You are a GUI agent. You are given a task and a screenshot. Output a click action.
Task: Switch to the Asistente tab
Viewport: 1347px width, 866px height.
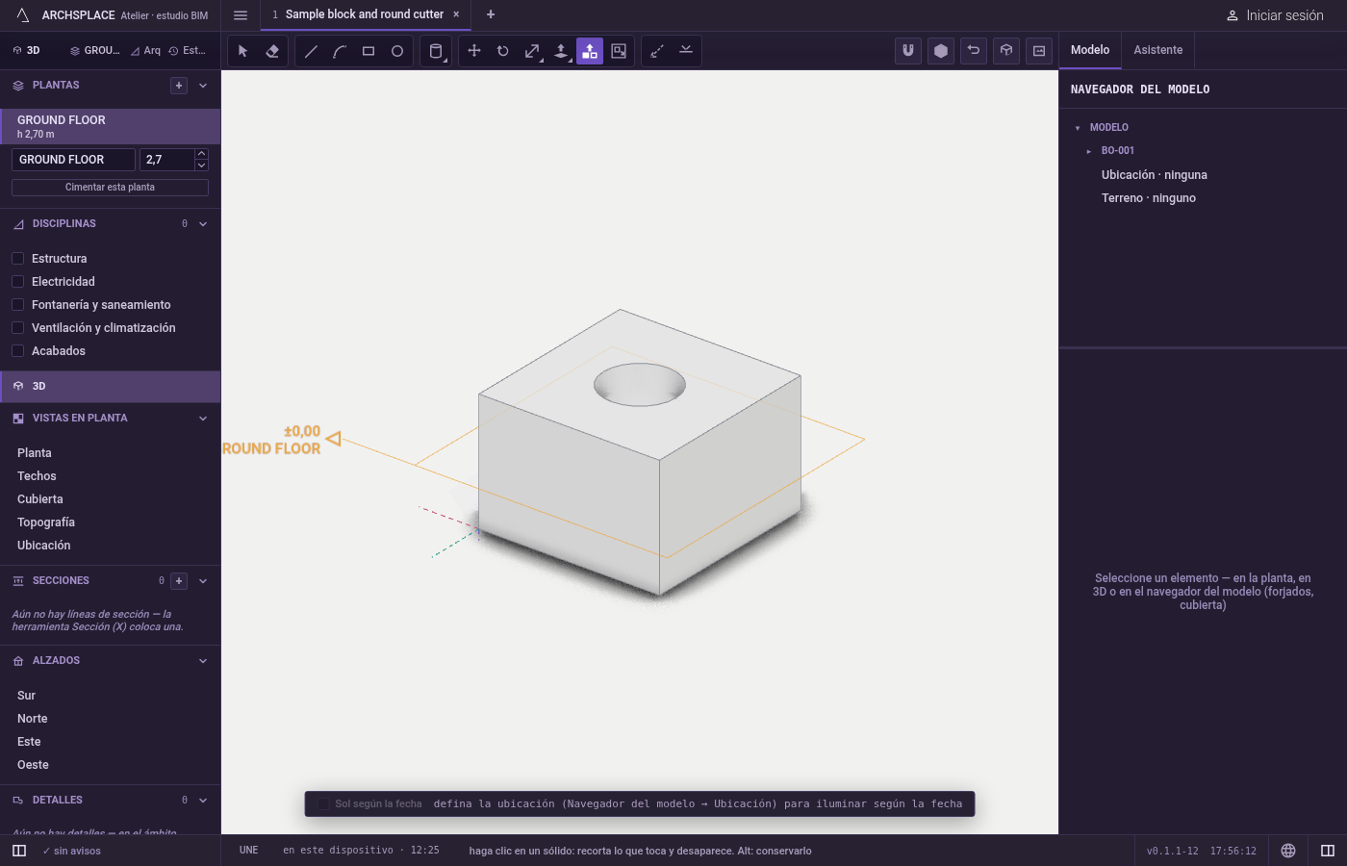pos(1158,50)
